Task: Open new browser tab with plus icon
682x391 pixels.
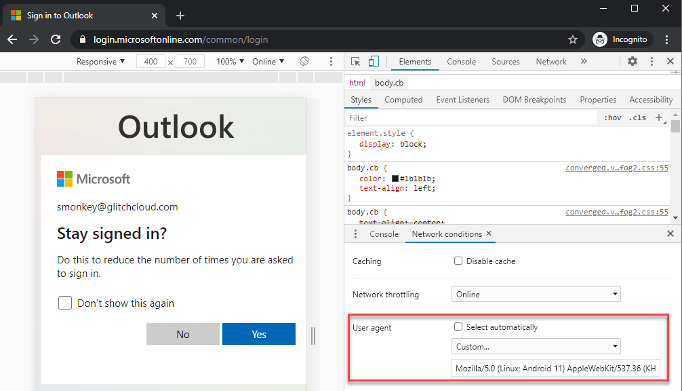Action: click(180, 16)
